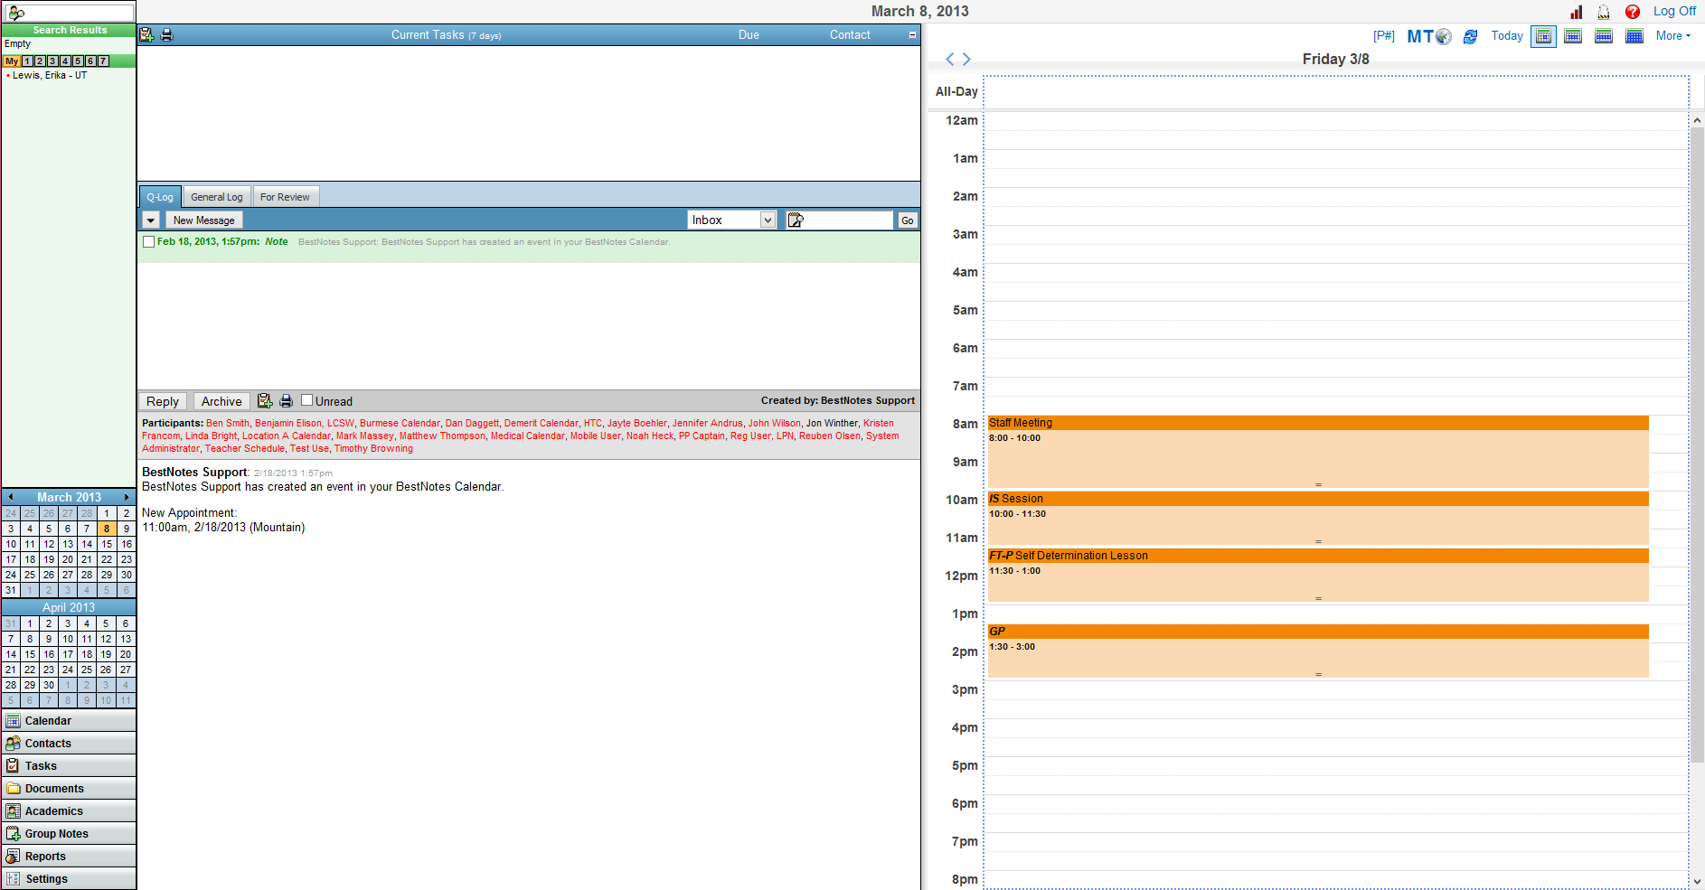1705x890 pixels.
Task: Open the Academics navigation item
Action: [x=69, y=811]
